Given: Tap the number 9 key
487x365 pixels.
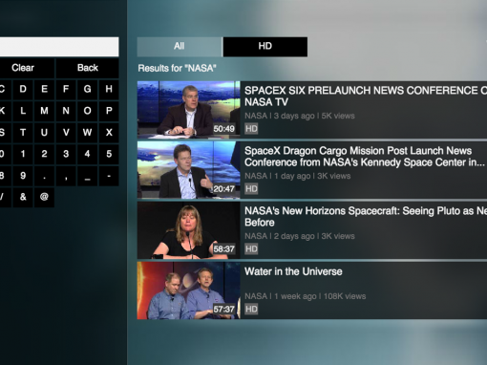Looking at the screenshot, I should click(x=23, y=176).
